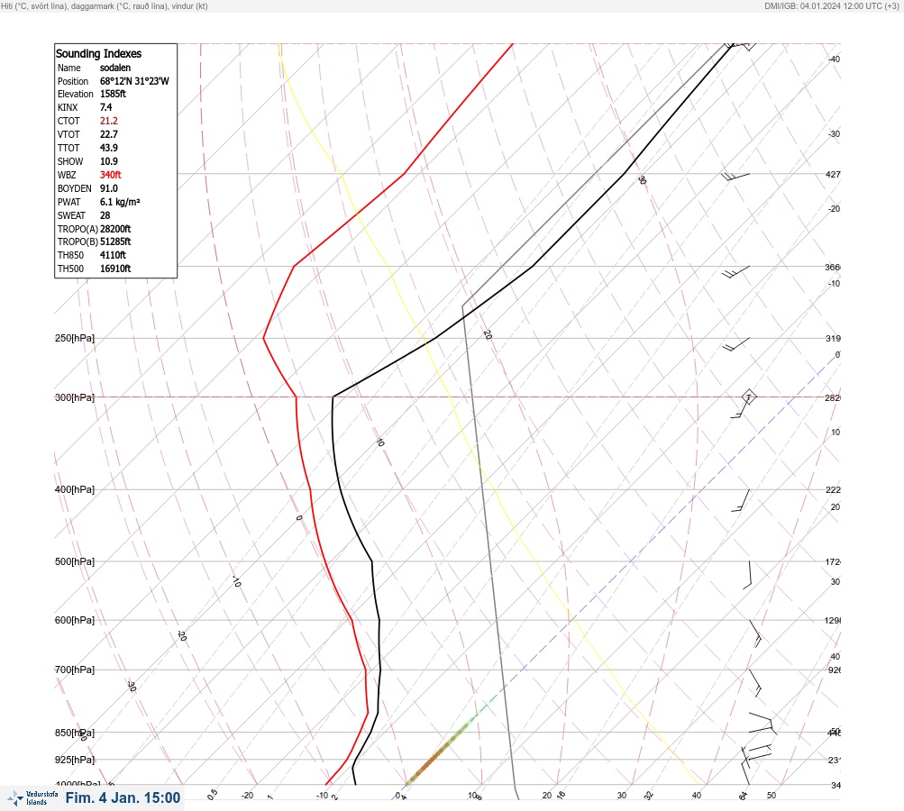Click the wind barb at 500 hPa level
Screen dimensions: 904x811
coord(747,575)
